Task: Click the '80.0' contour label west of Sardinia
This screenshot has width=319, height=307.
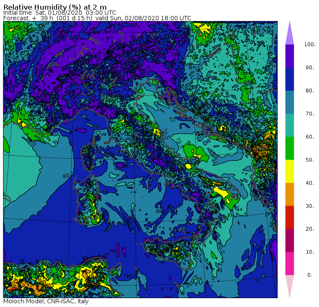Action: coord(68,175)
